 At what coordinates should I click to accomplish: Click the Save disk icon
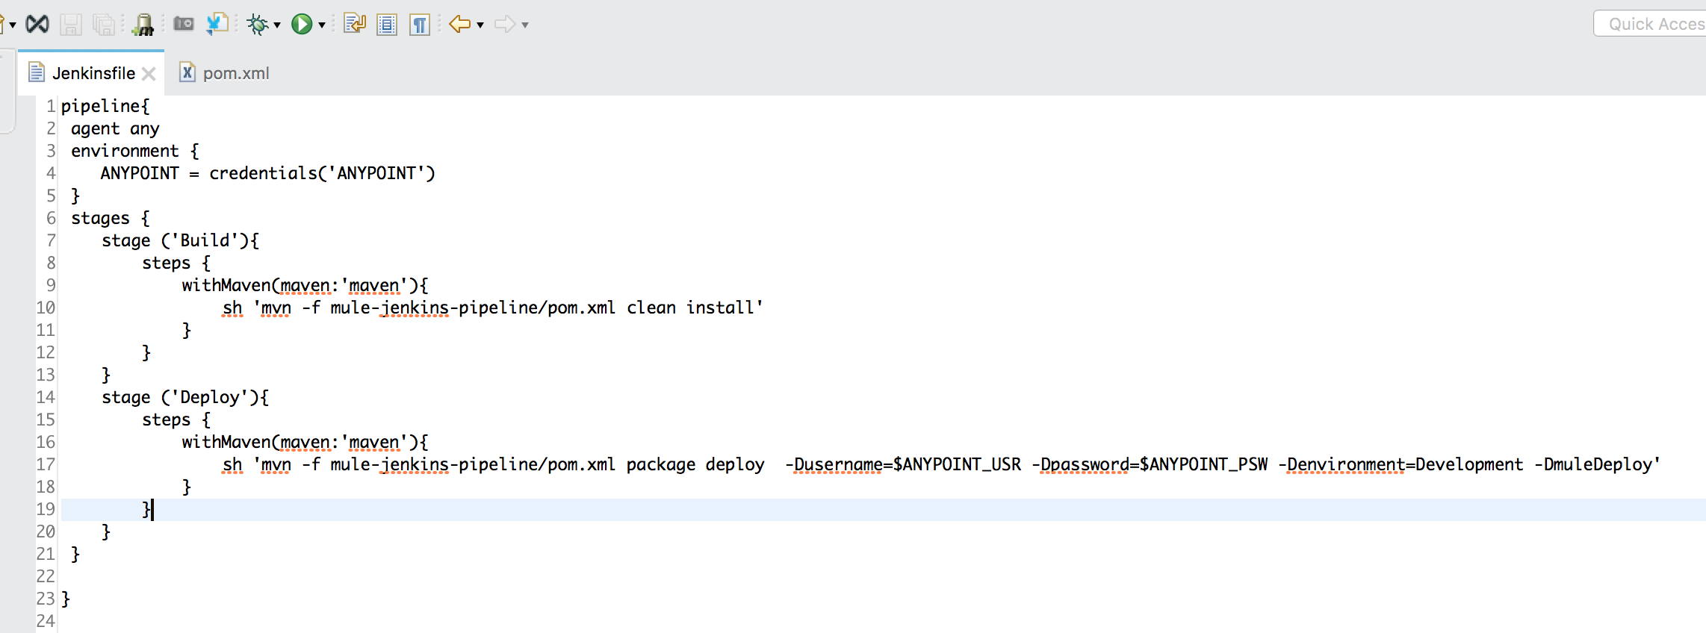71,25
